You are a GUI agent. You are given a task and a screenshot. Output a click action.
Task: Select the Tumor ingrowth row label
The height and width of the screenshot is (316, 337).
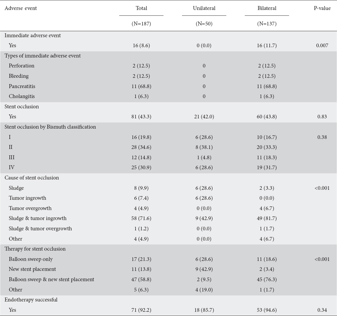tap(28, 198)
